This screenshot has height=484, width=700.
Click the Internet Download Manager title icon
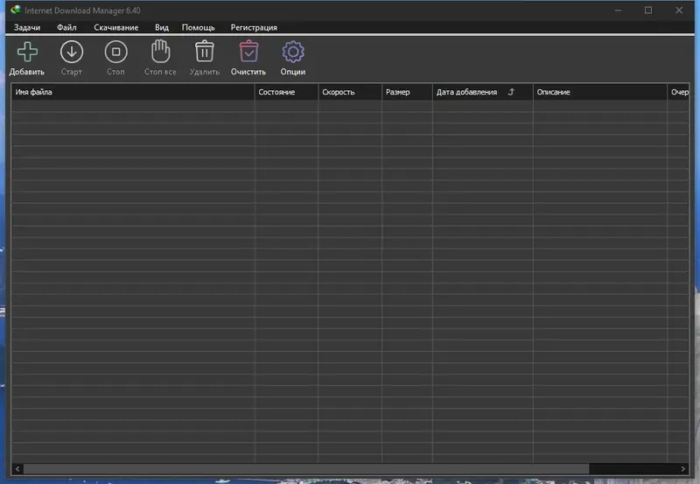[16, 10]
